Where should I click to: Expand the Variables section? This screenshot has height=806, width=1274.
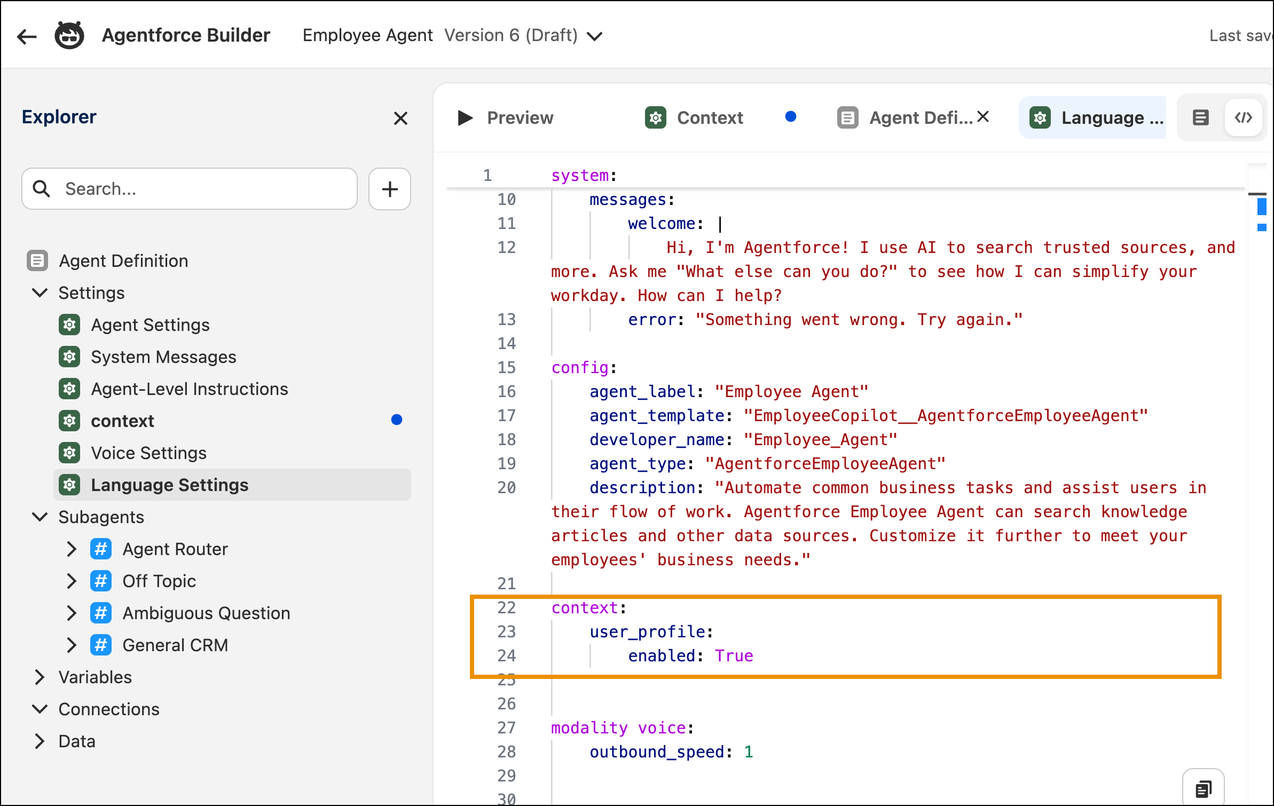pos(40,677)
